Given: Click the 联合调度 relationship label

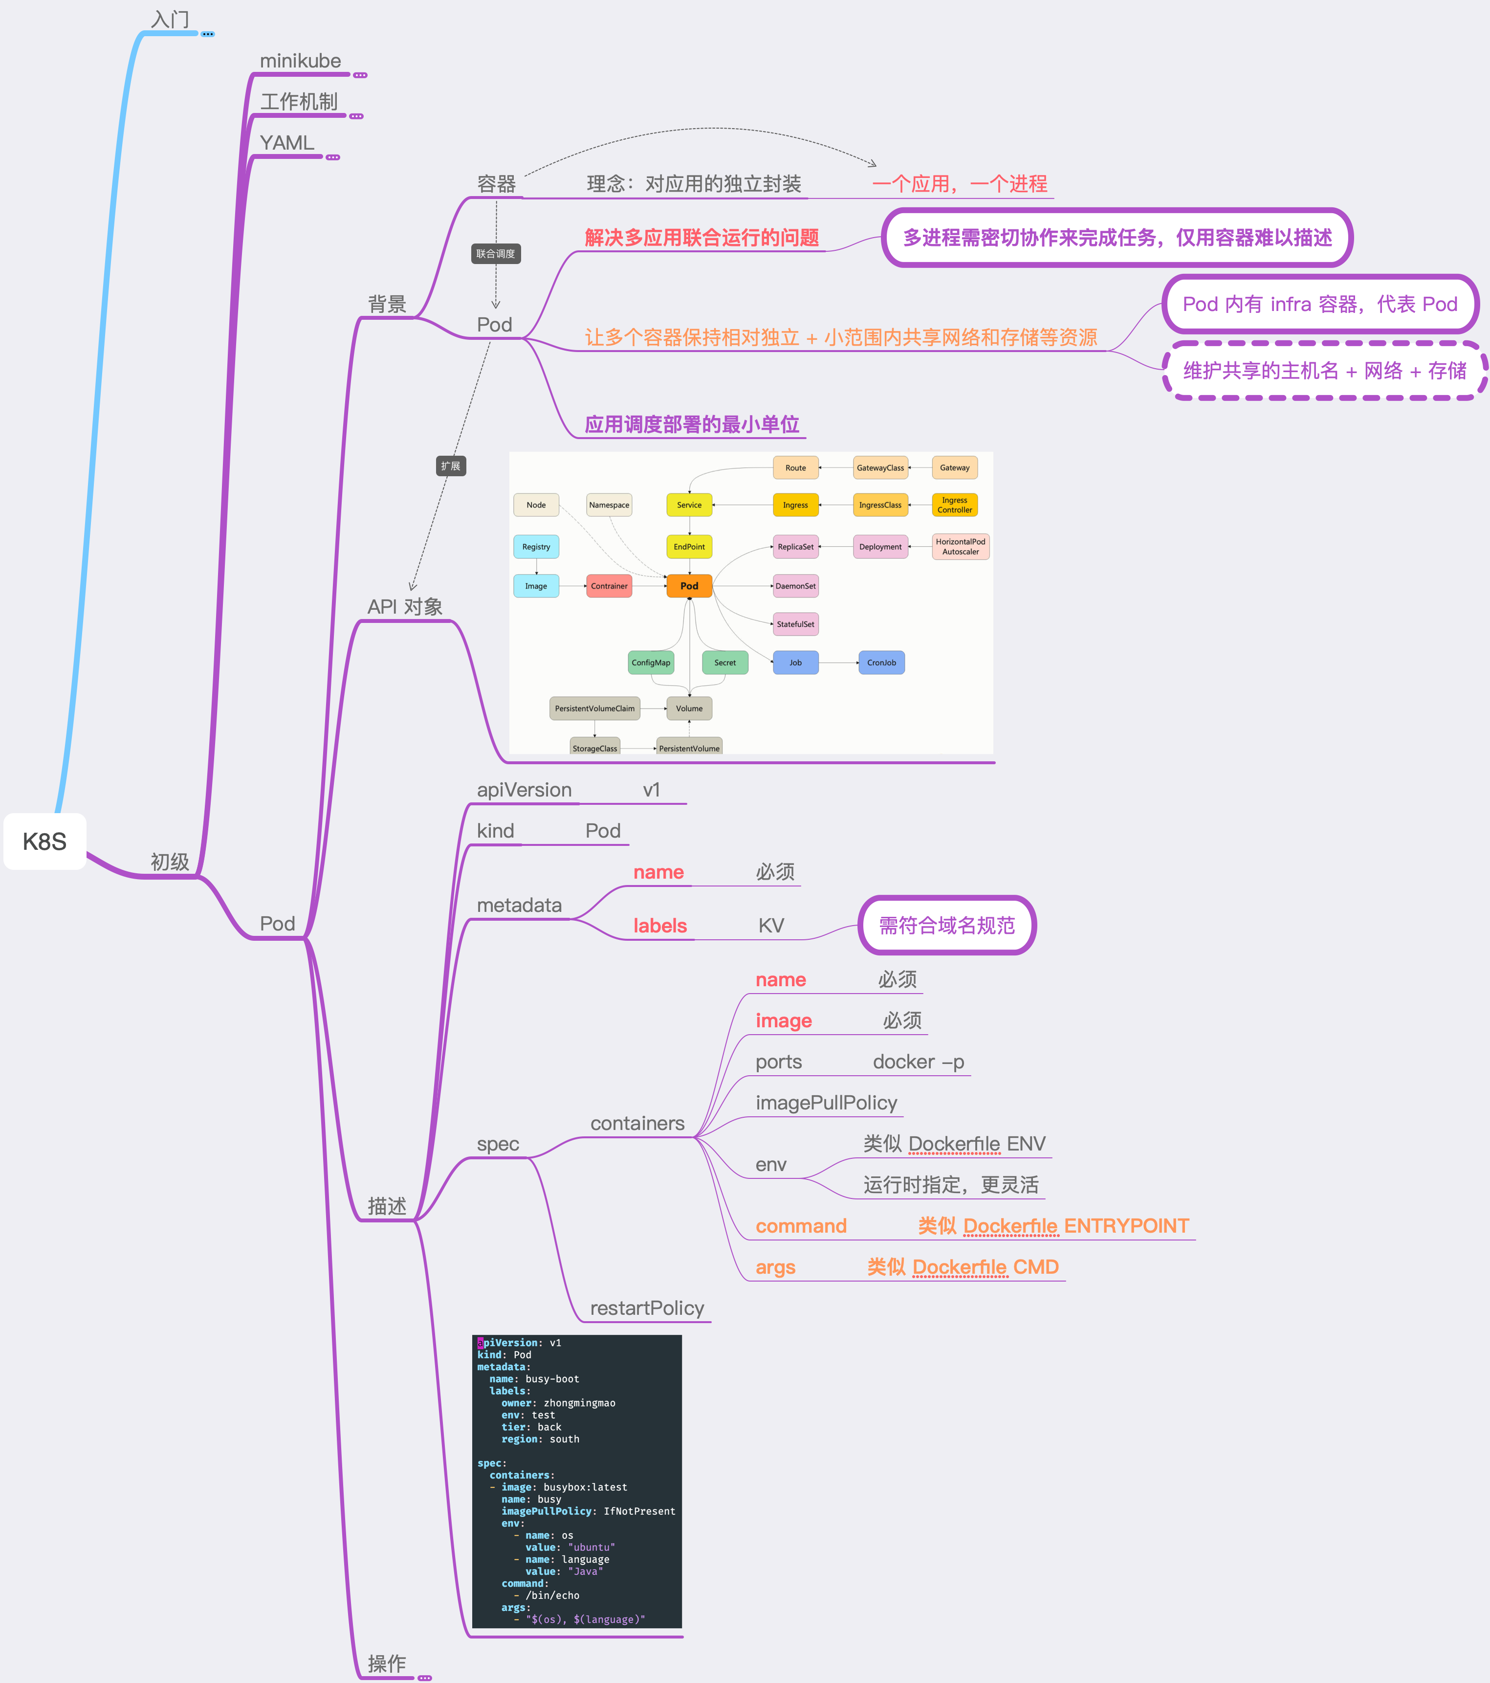Looking at the screenshot, I should [496, 254].
